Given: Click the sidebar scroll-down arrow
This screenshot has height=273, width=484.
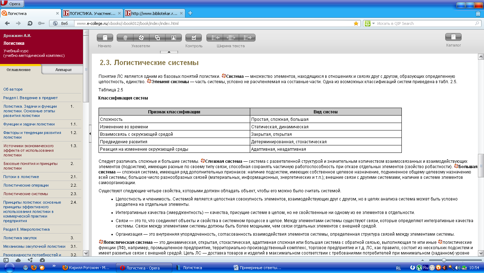Looking at the screenshot, I should coord(86,253).
